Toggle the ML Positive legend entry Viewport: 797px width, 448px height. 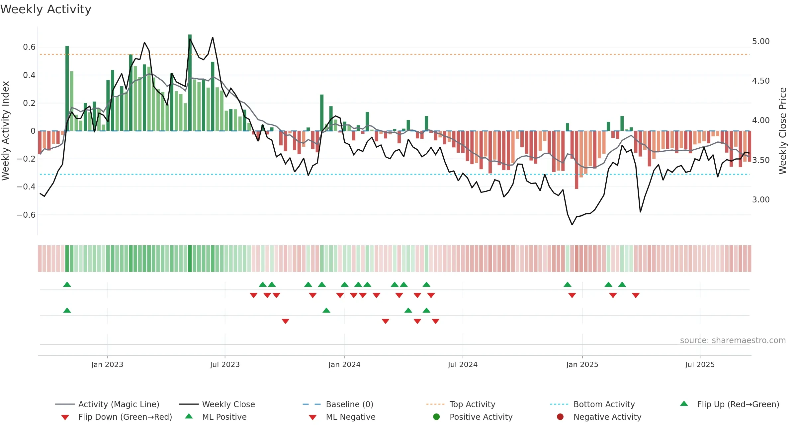click(216, 417)
